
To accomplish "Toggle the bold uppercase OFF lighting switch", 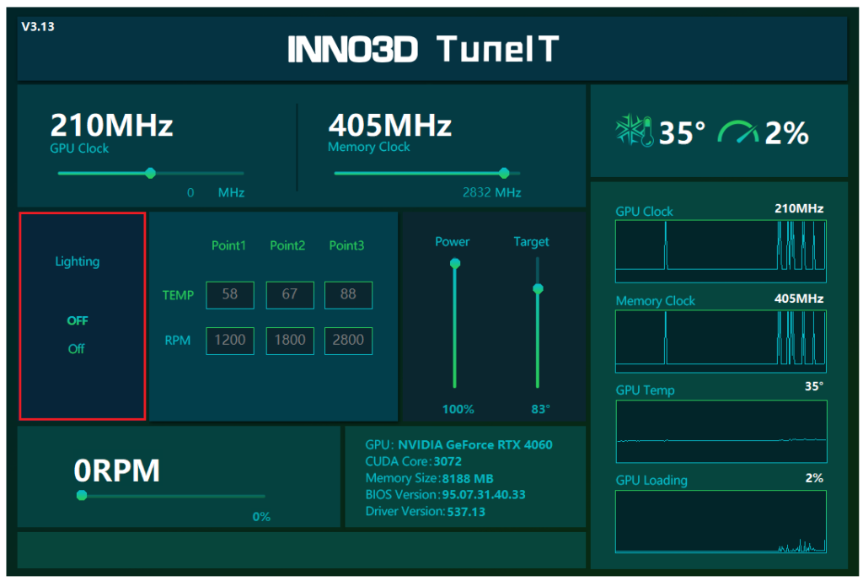I will coord(78,320).
